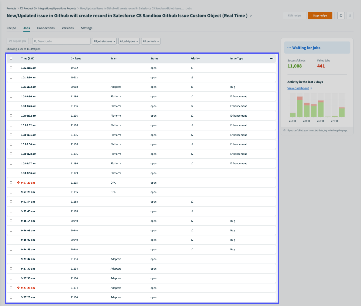The width and height of the screenshot is (361, 306).
Task: Click the info icon about refreshing job data
Action: click(284, 130)
